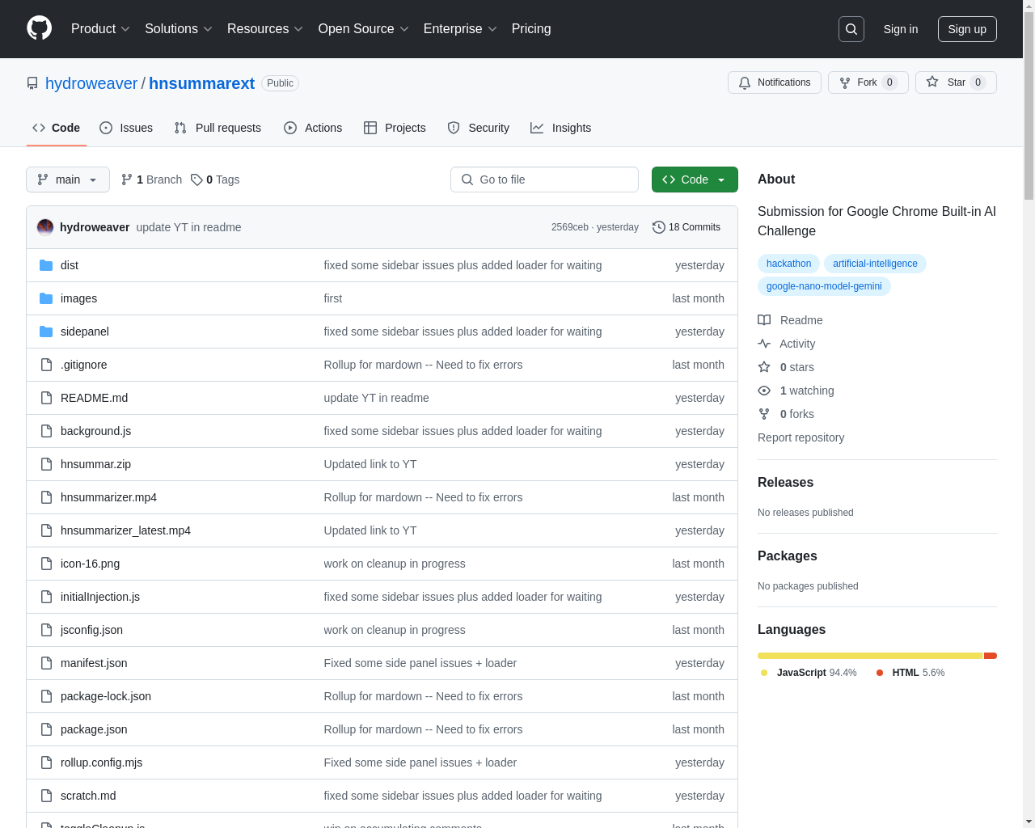
Task: Focus the Go to file search field
Action: click(x=544, y=180)
